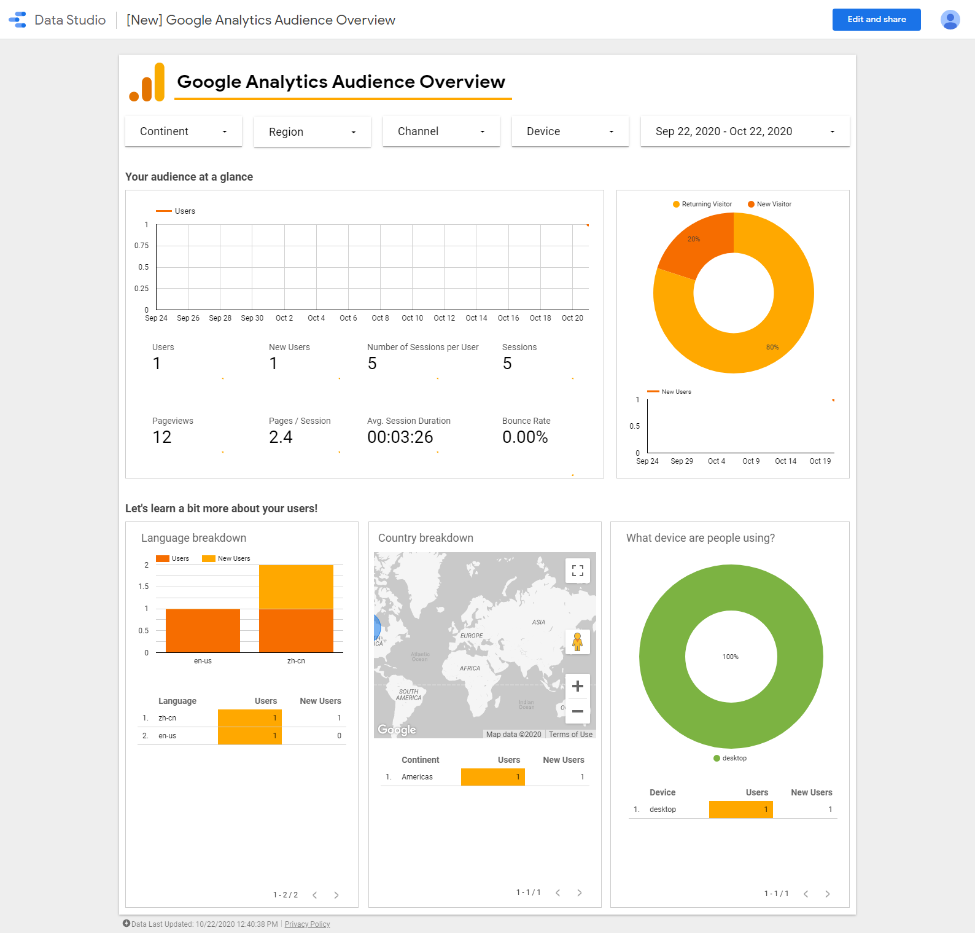Open the Region filter dropdown
975x933 pixels.
[313, 132]
